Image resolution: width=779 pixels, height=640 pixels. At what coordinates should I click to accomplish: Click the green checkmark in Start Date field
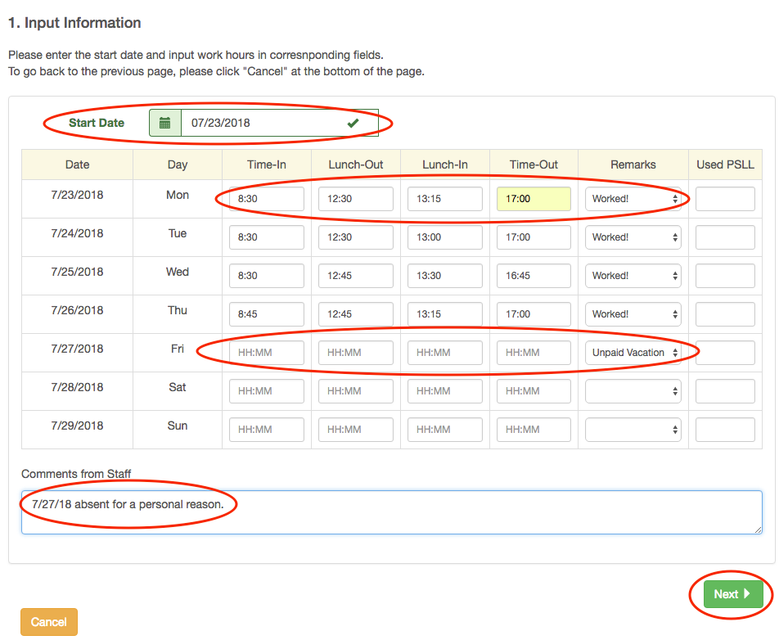pyautogui.click(x=353, y=123)
